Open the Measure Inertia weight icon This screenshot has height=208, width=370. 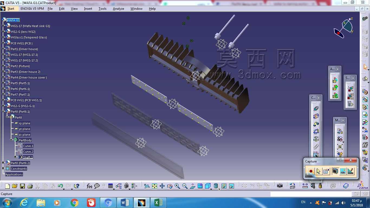(x=320, y=186)
